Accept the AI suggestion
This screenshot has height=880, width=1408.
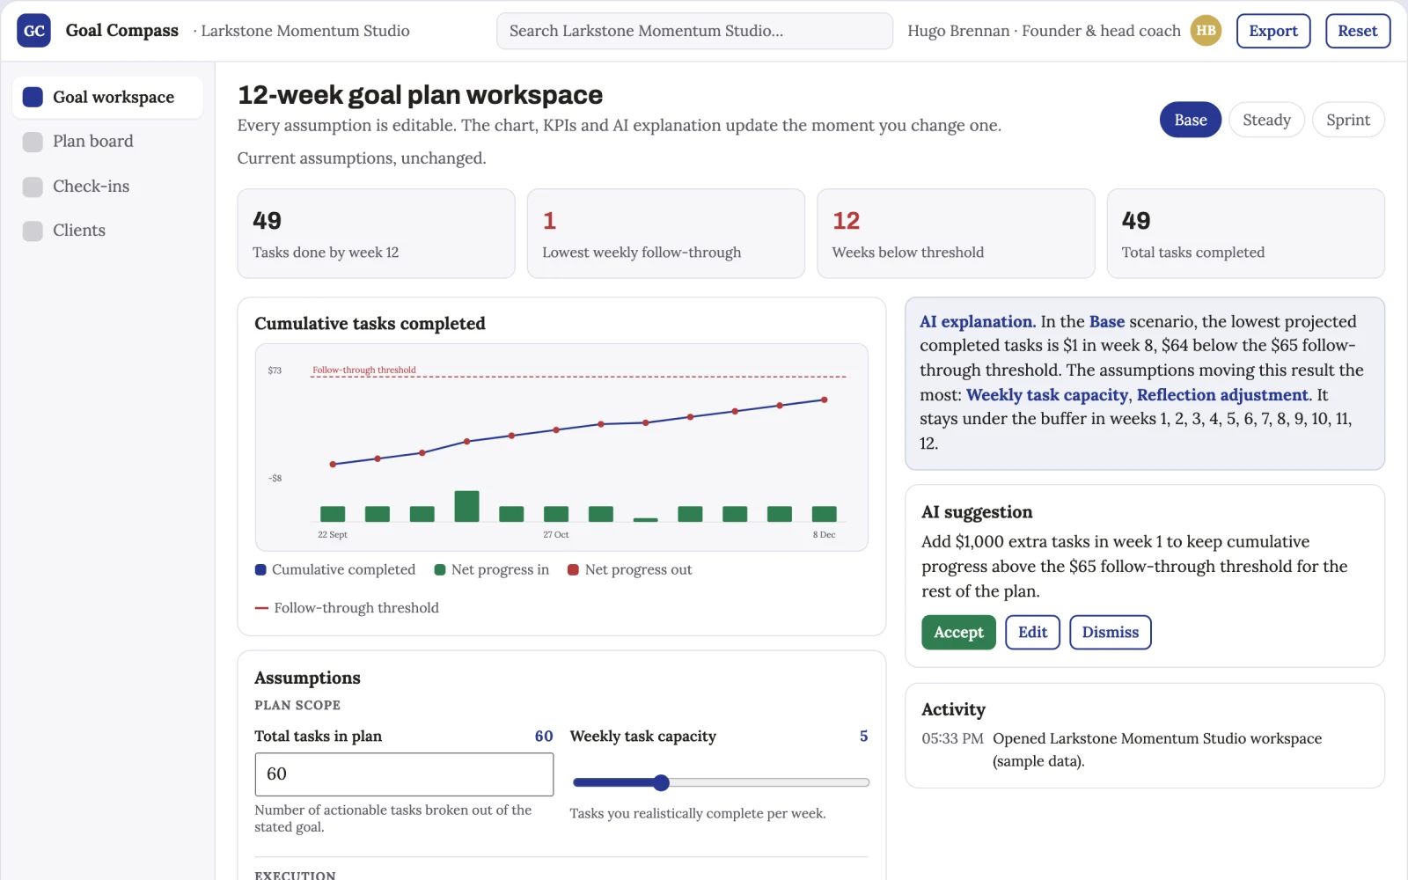(x=958, y=632)
